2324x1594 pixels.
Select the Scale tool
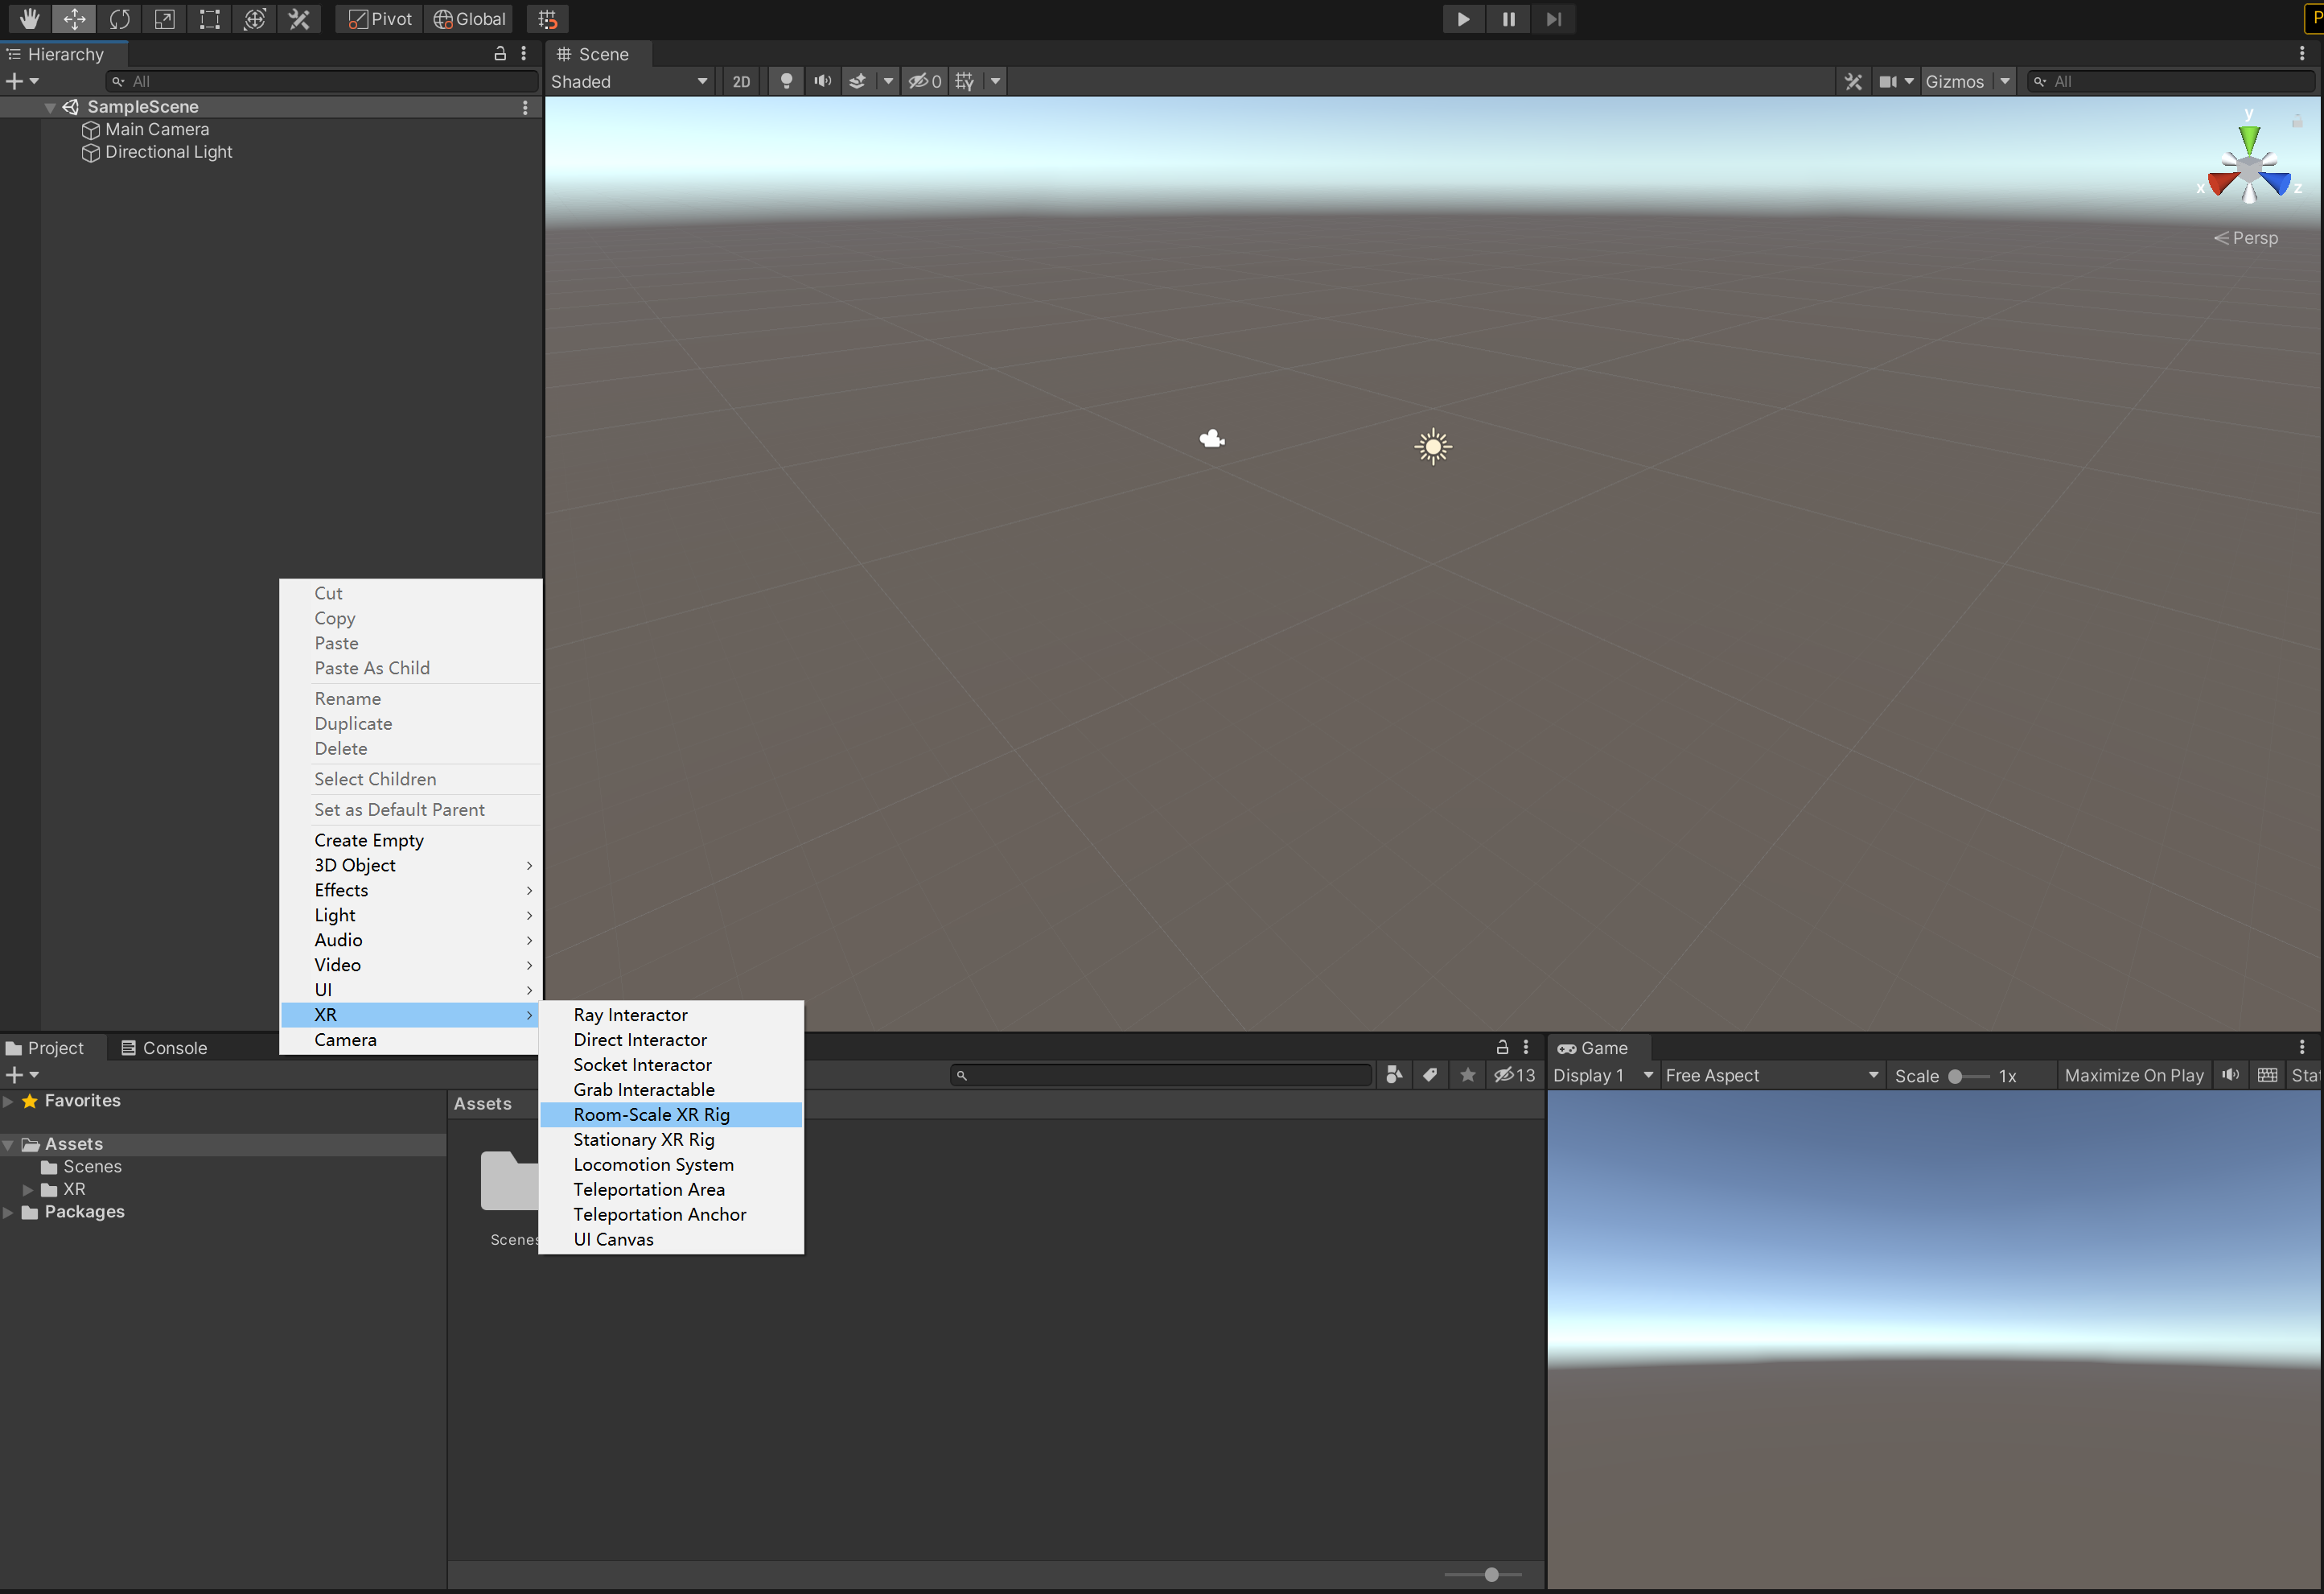click(x=164, y=19)
